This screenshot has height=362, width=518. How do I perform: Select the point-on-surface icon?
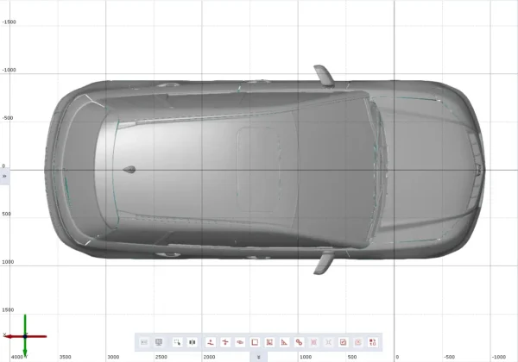point(211,342)
